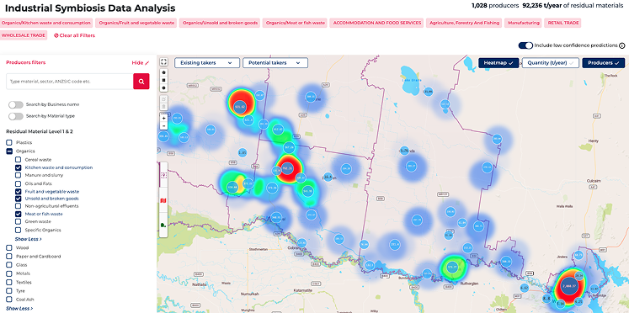
Task: Collapse Organics list with Show Less
Action: [28, 239]
